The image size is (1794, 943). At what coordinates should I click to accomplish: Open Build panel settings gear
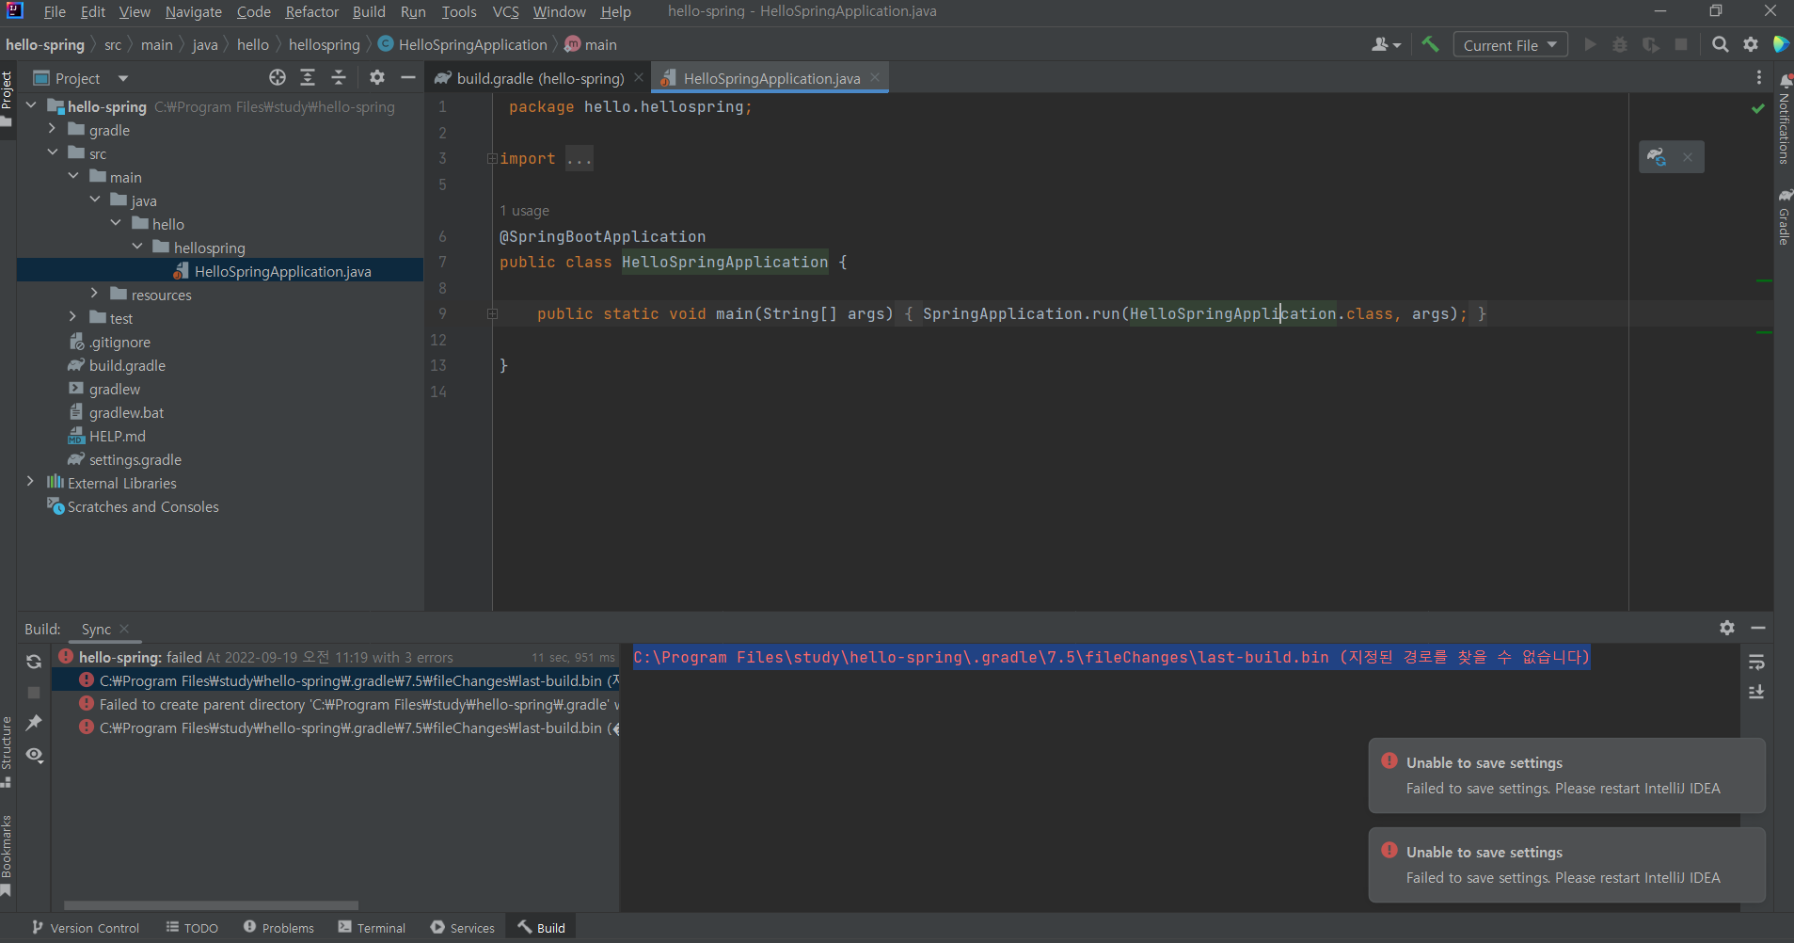[x=1727, y=628]
